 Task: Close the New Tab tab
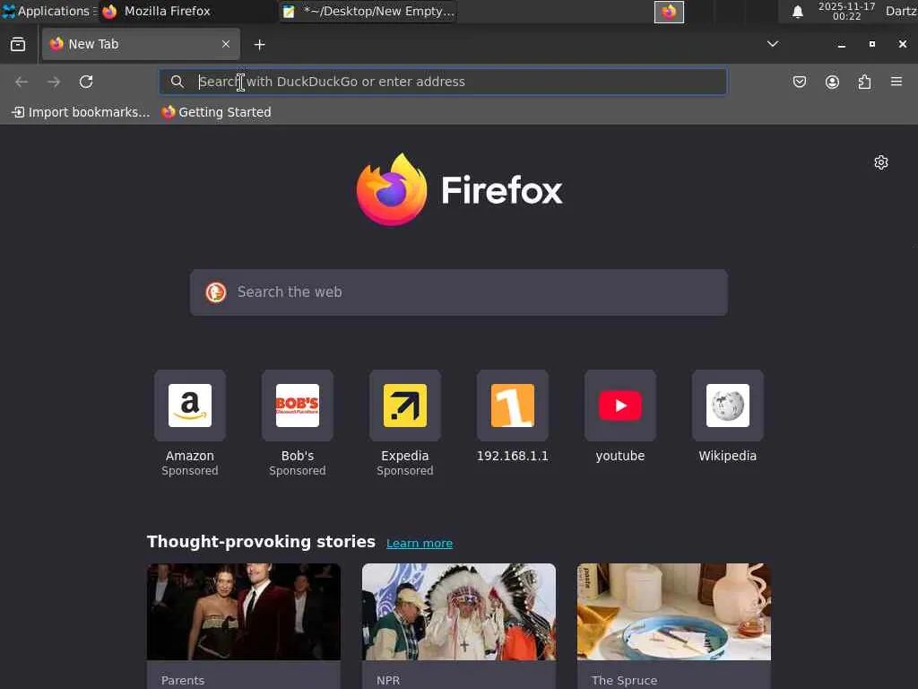[225, 44]
